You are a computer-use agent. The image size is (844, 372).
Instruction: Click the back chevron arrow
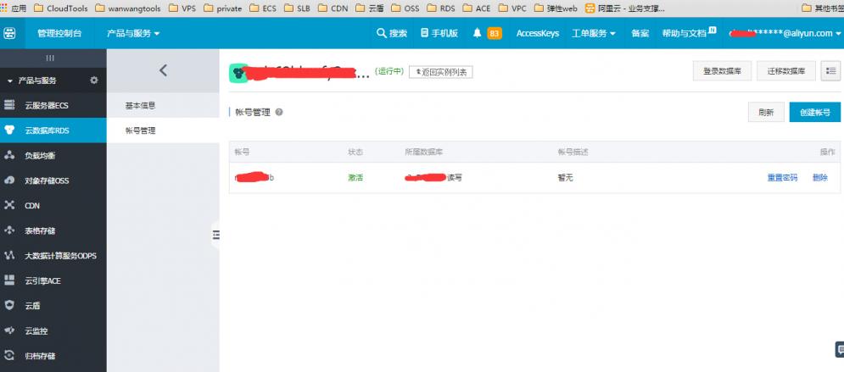click(x=163, y=70)
